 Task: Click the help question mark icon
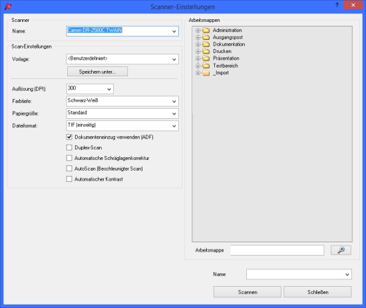[337, 5]
